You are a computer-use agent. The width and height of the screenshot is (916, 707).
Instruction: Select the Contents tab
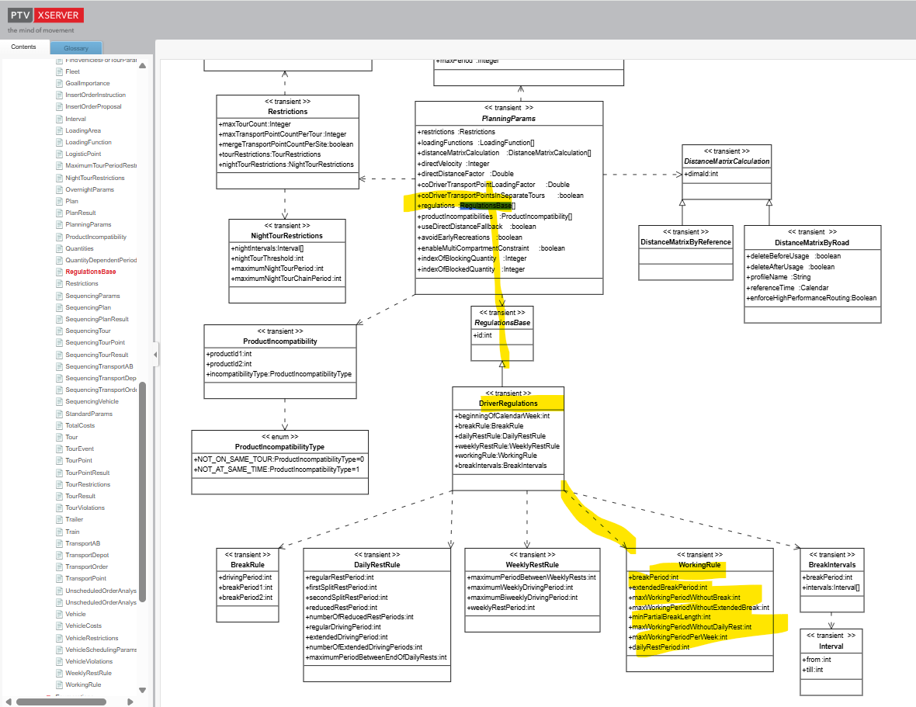coord(23,47)
